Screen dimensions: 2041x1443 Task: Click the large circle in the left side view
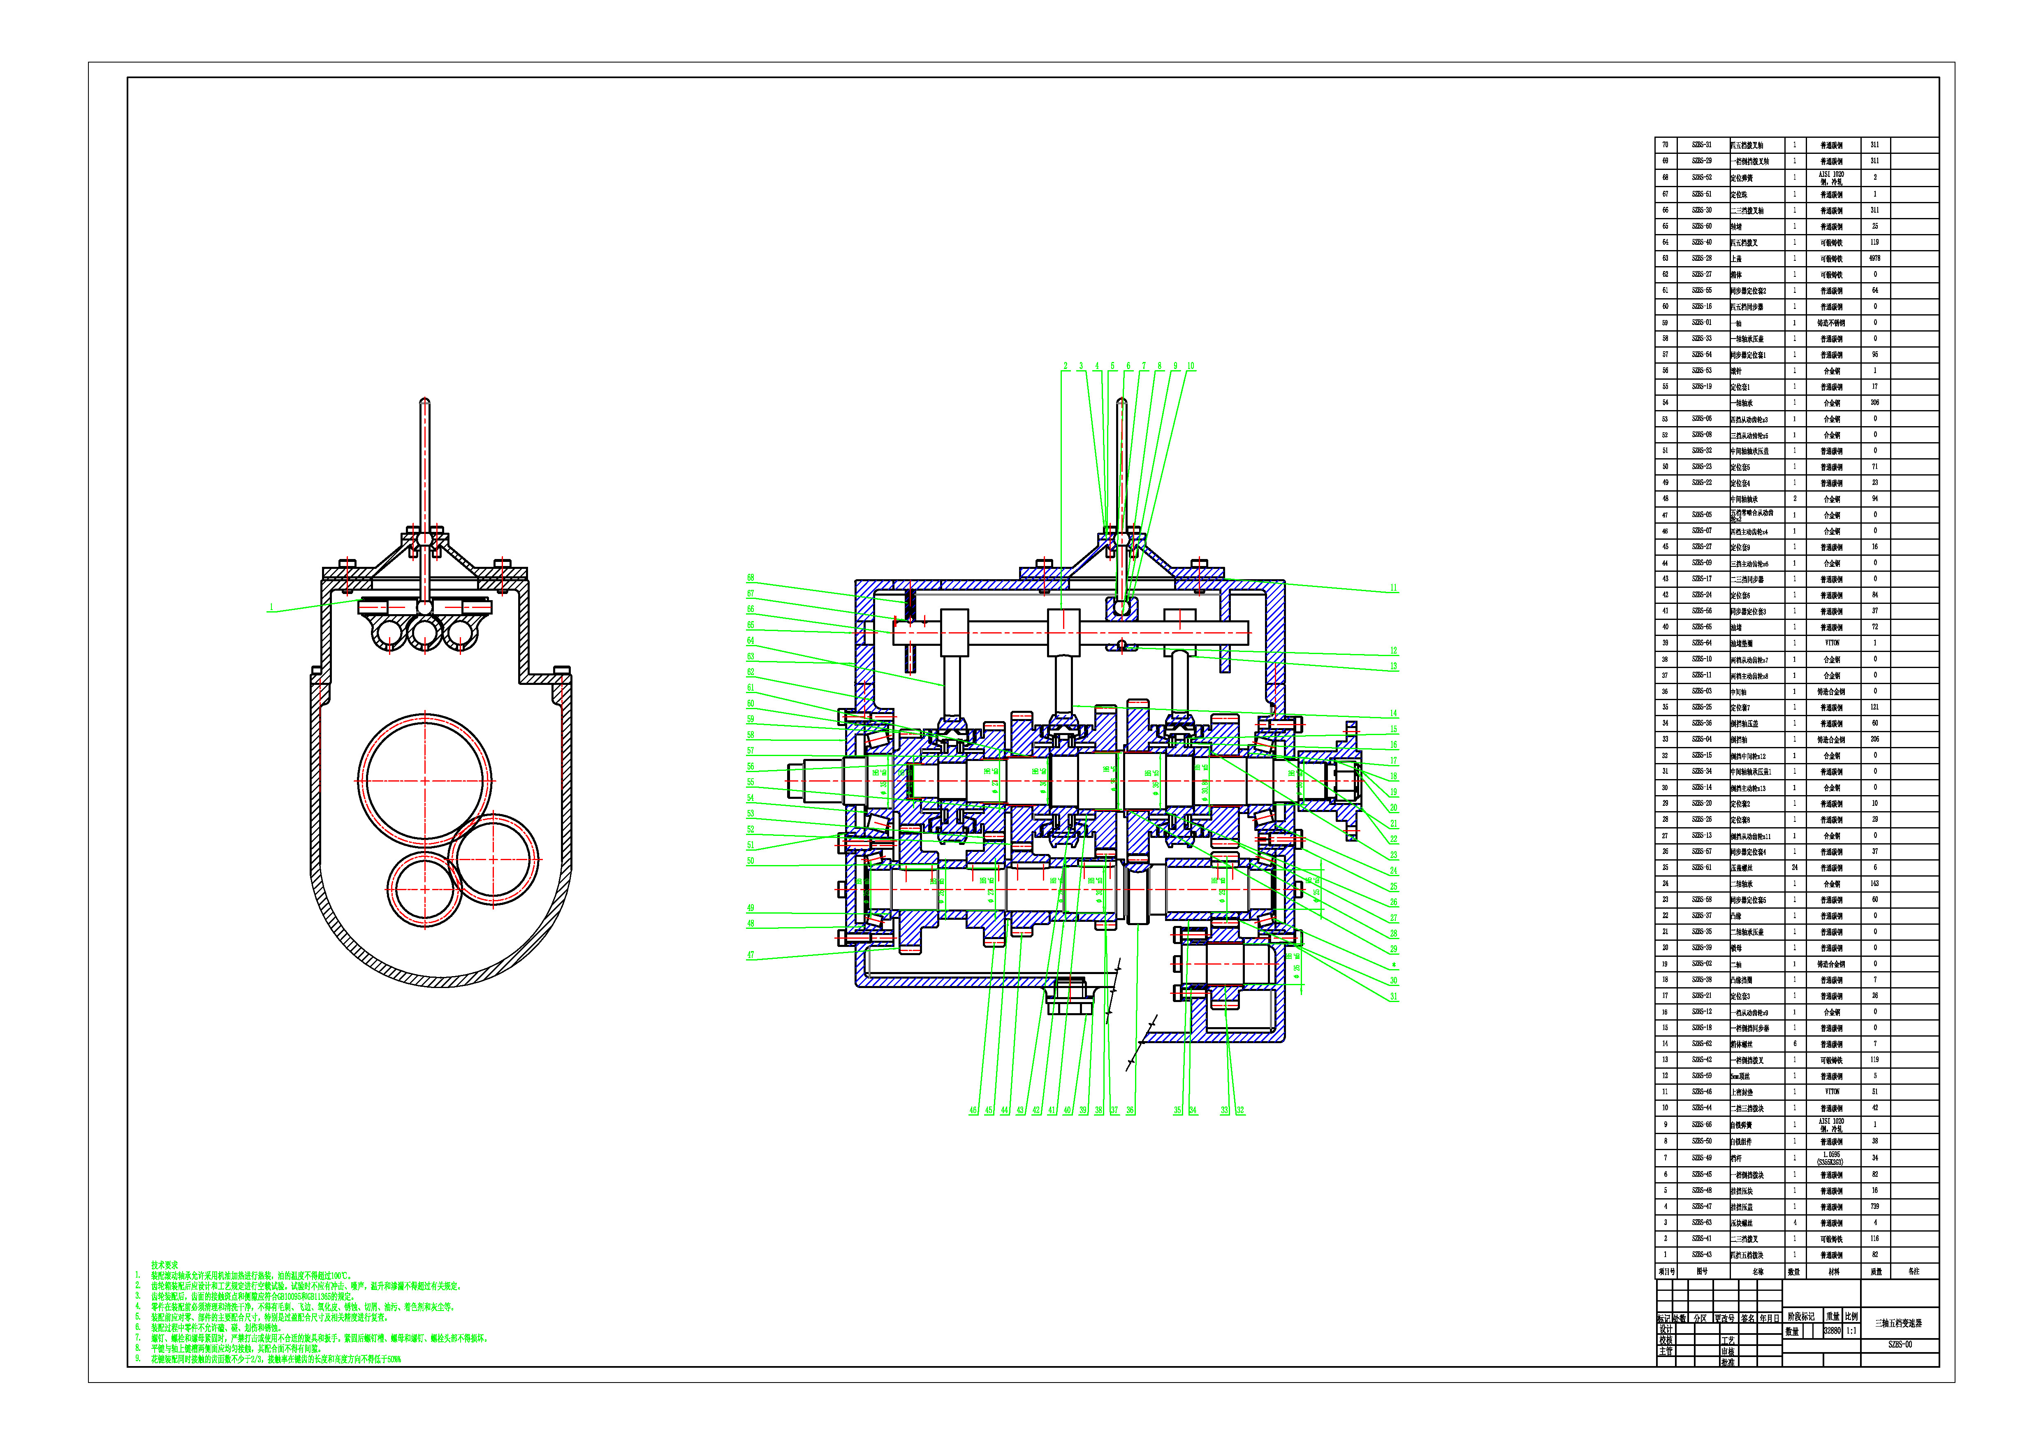(425, 781)
